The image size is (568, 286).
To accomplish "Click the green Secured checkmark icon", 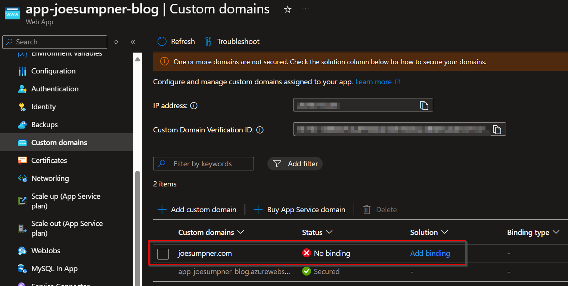I will (x=307, y=271).
